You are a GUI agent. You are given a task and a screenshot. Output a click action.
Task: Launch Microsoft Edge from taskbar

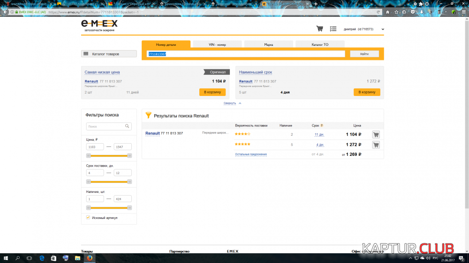(42, 258)
